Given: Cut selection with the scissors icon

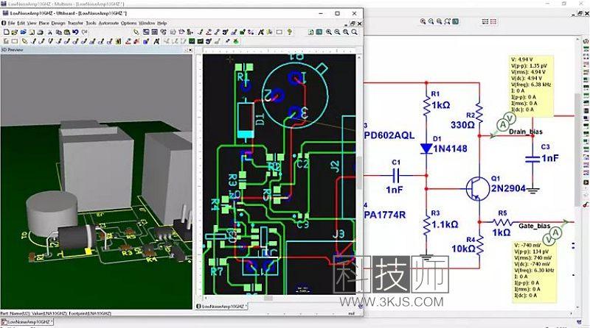Looking at the screenshot, I should tap(49, 32).
